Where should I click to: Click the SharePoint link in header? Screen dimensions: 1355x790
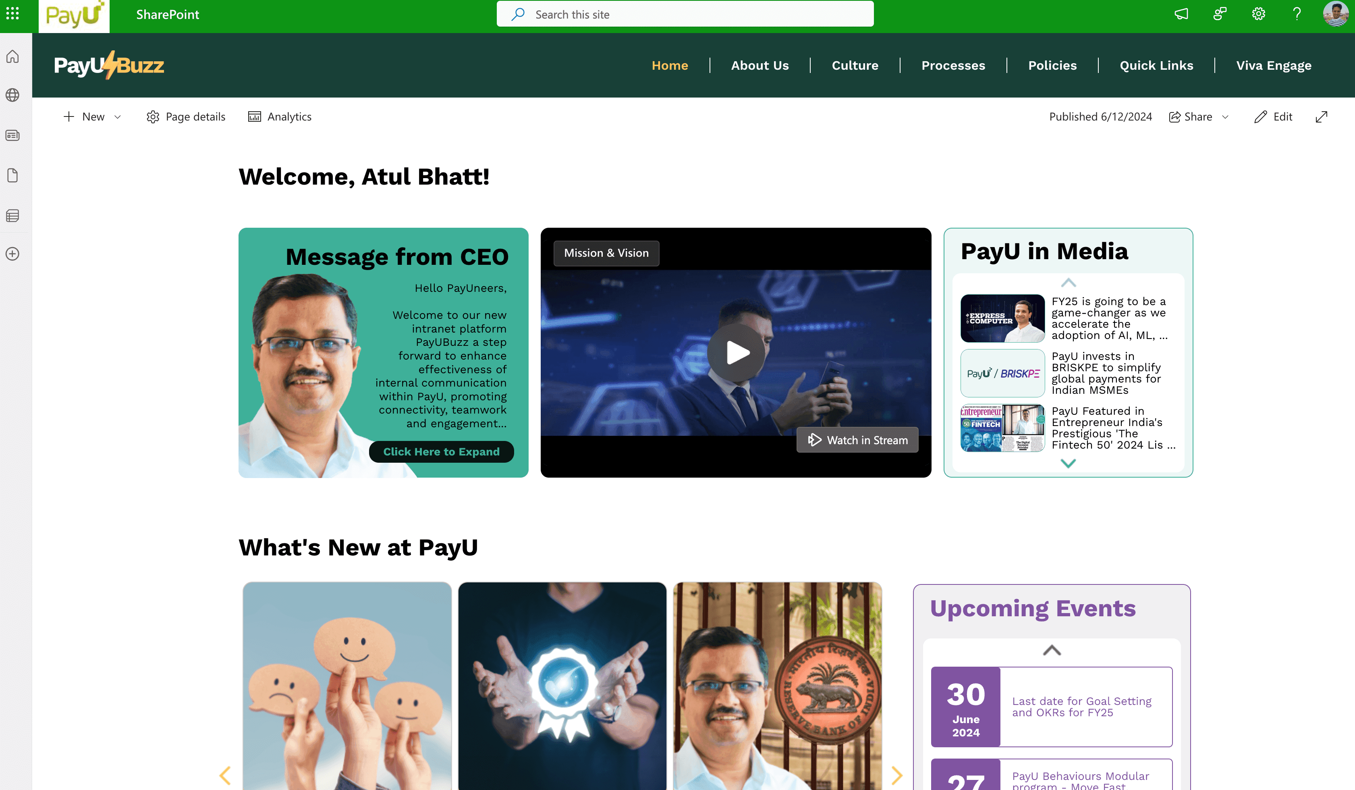coord(167,15)
